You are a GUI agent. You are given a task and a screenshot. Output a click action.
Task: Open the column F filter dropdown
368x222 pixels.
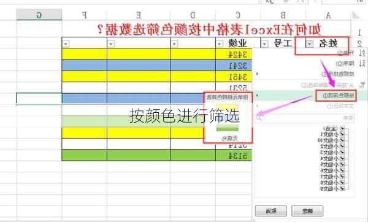point(66,44)
